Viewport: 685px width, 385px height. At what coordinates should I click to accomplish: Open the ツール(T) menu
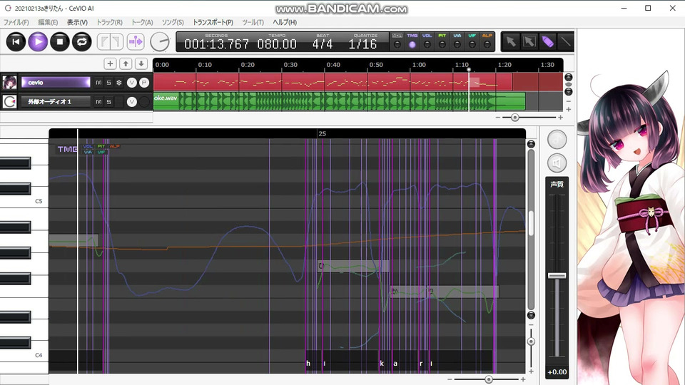[253, 22]
